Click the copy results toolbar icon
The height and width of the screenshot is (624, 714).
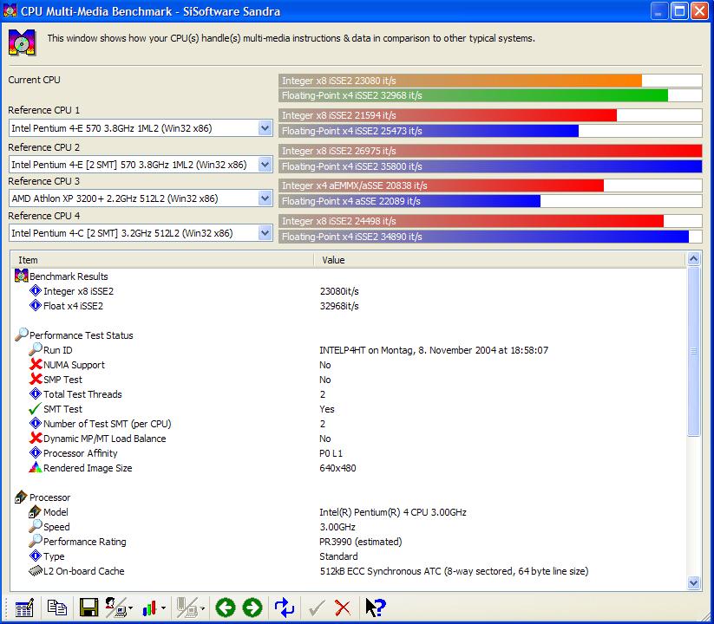point(57,608)
